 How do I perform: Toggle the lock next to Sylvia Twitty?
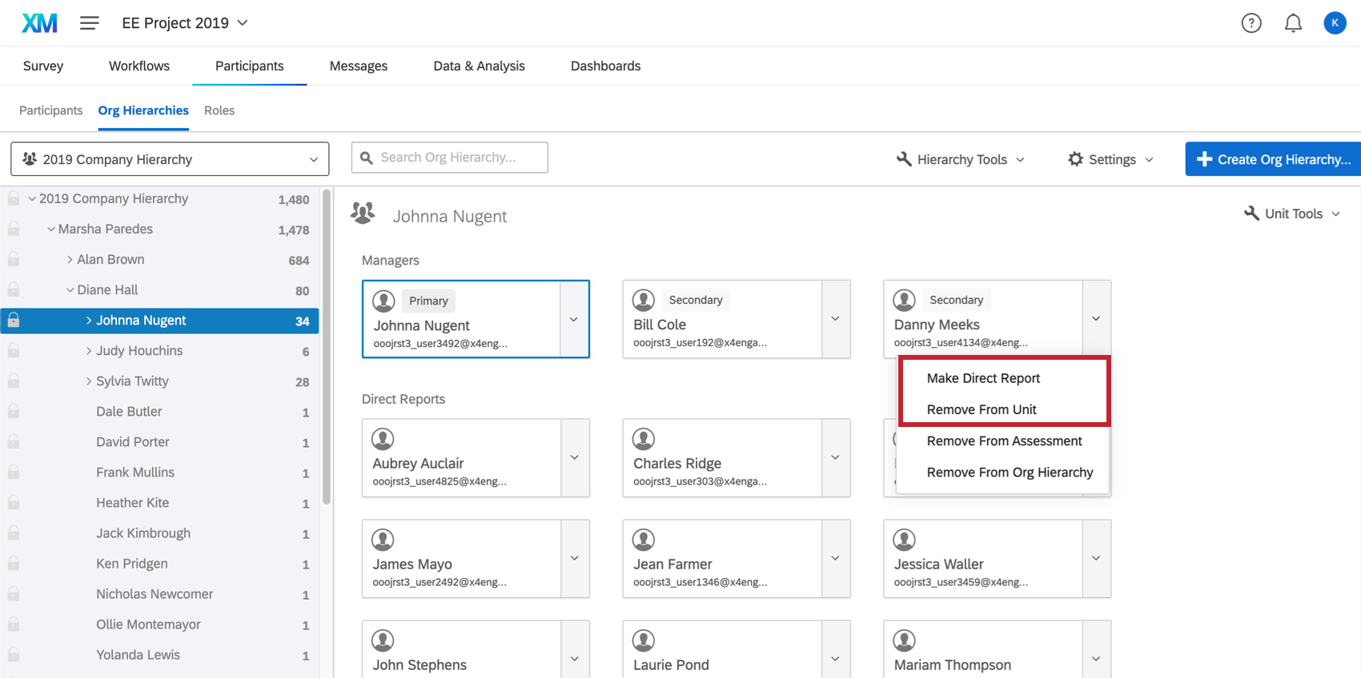(14, 381)
